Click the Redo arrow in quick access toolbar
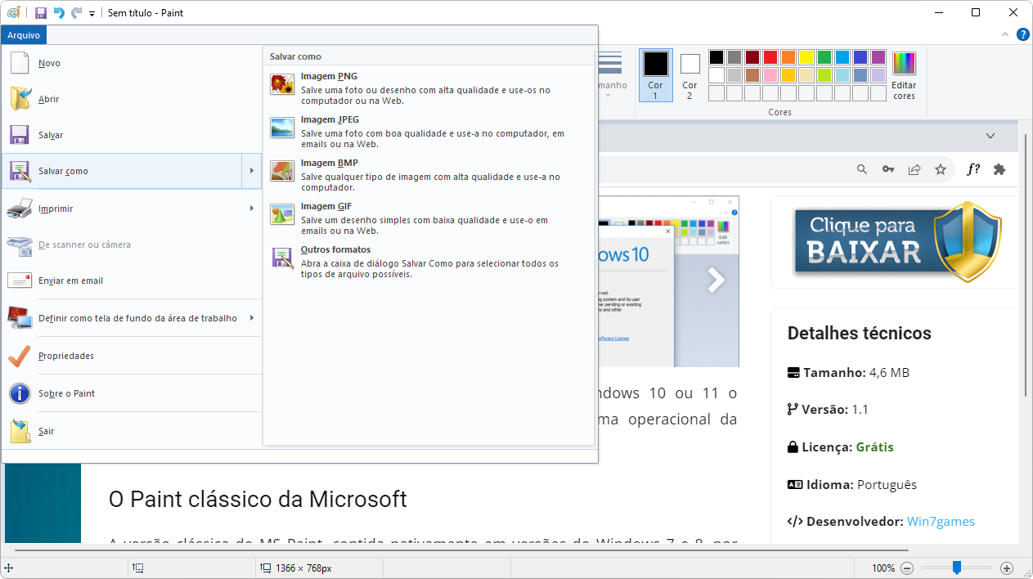This screenshot has height=579, width=1033. 76,13
